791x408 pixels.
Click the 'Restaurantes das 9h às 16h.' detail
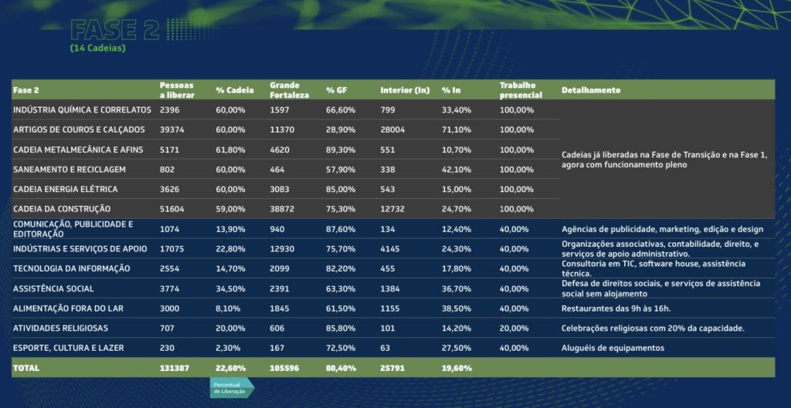pos(615,309)
